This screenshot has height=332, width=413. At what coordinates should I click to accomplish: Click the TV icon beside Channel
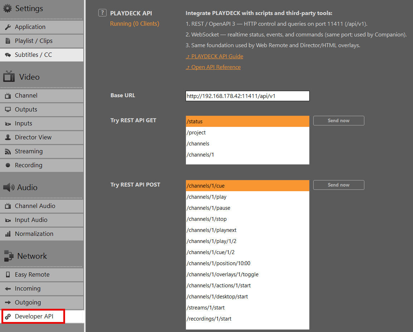8,95
